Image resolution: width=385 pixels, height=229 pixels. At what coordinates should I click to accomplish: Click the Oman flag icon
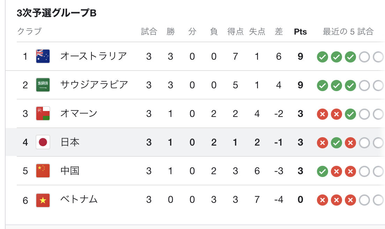[43, 113]
